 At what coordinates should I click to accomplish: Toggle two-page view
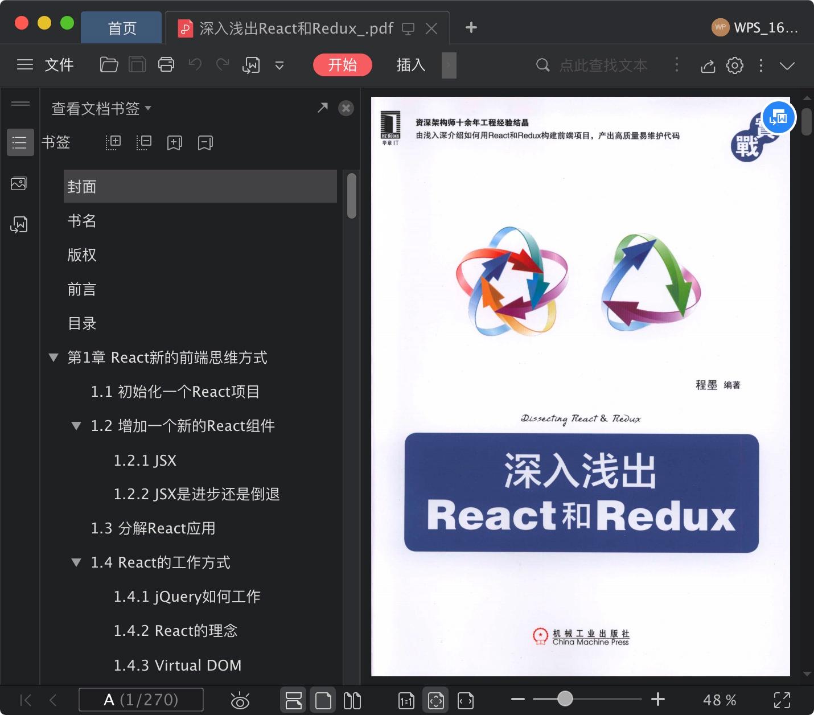pyautogui.click(x=352, y=700)
